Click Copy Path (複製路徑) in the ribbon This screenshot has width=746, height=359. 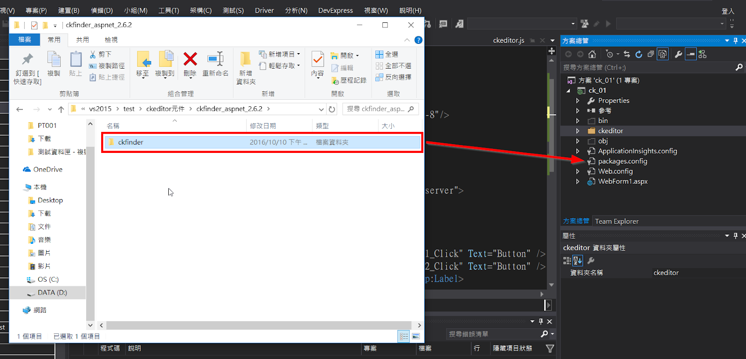[x=107, y=66]
